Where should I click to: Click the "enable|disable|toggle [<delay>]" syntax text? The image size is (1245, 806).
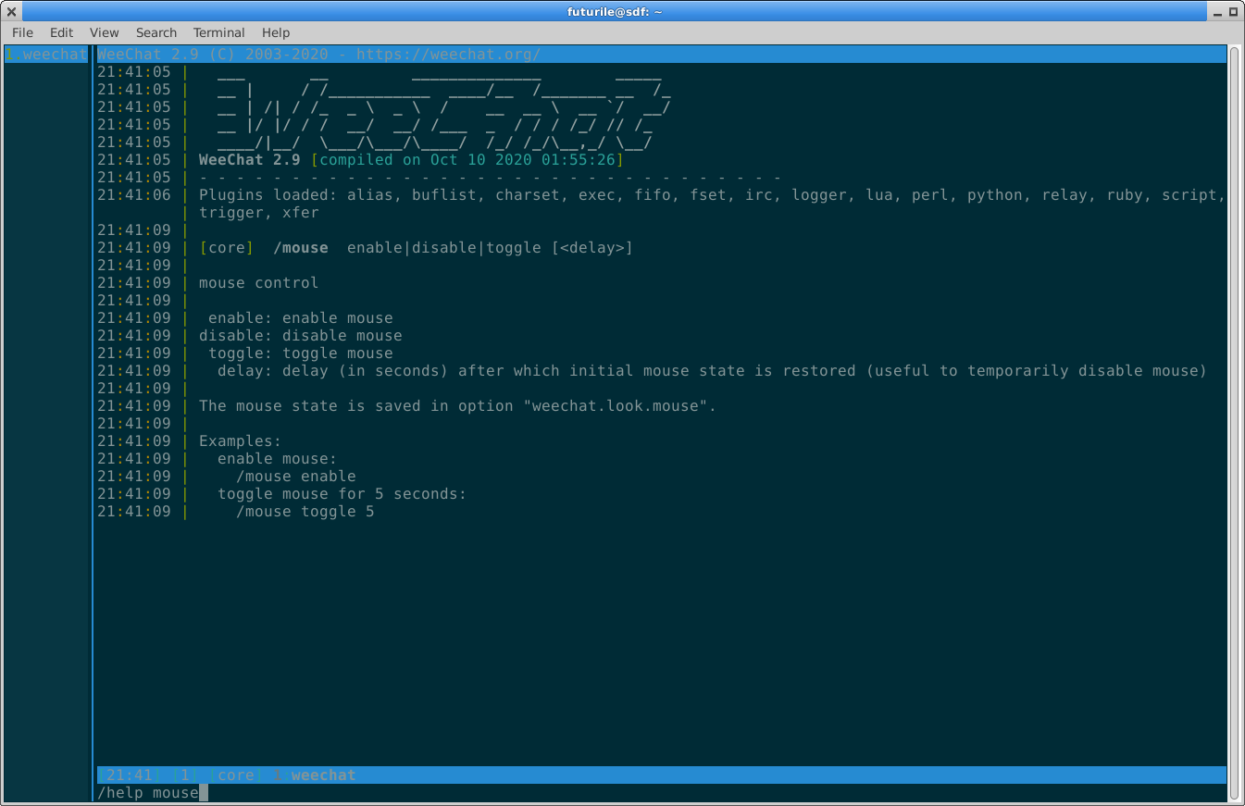point(490,248)
